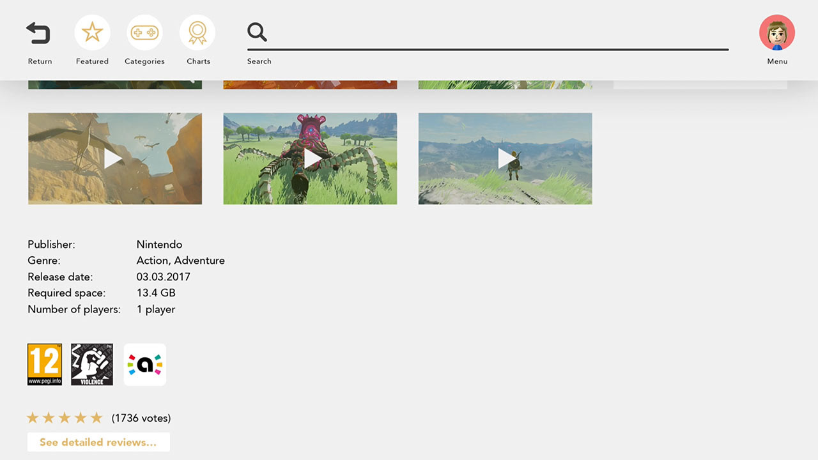Play the Guardian enemy video thumbnail
Viewport: 818px width, 460px height.
coord(310,158)
